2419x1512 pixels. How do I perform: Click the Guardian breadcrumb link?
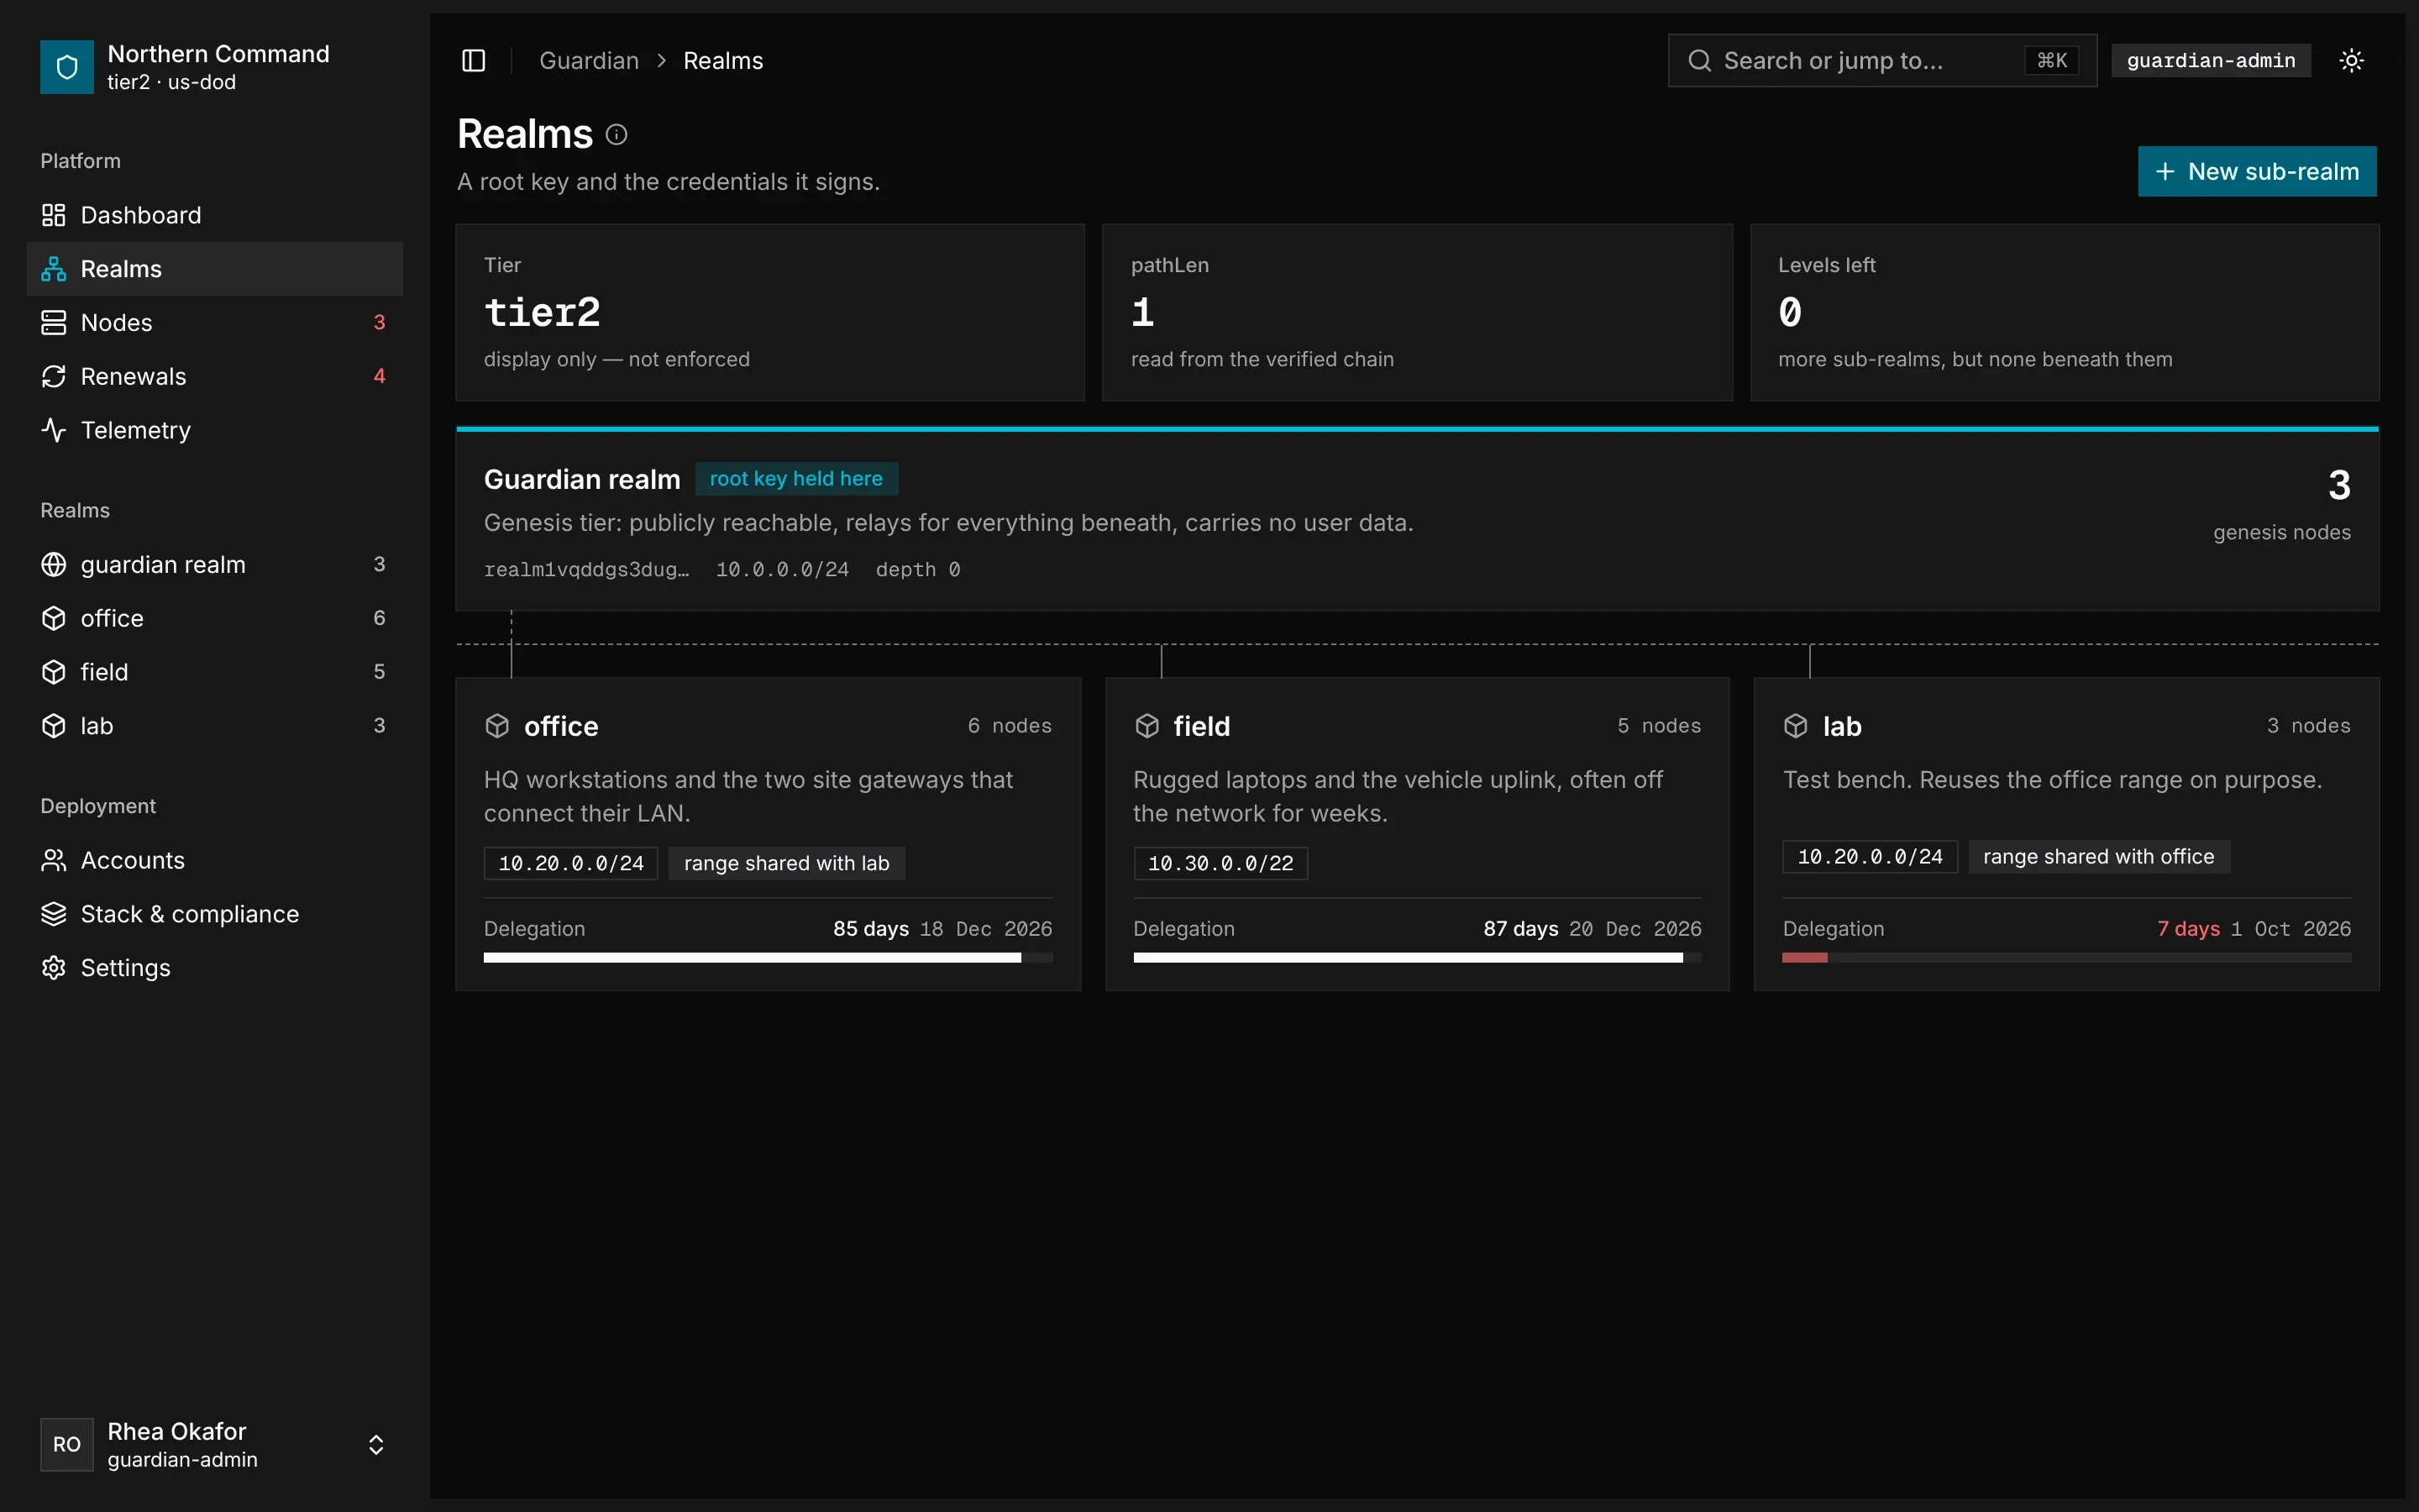pyautogui.click(x=589, y=61)
